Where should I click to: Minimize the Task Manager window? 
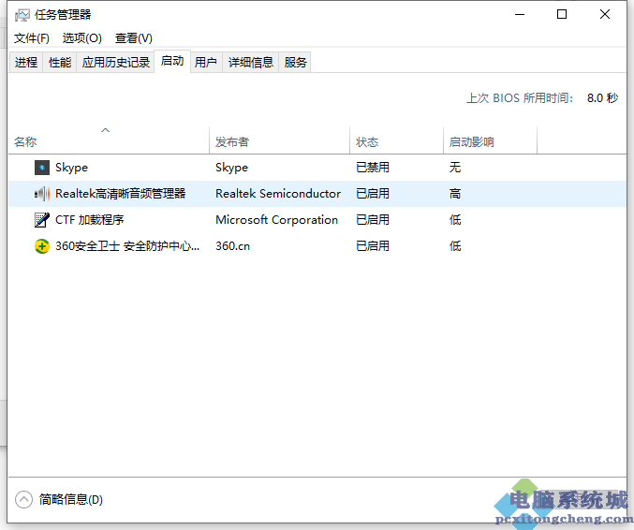coord(520,15)
